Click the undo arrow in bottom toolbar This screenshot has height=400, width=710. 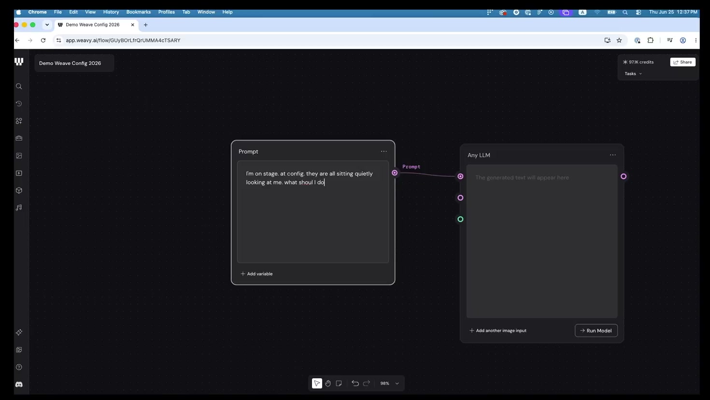point(355,383)
